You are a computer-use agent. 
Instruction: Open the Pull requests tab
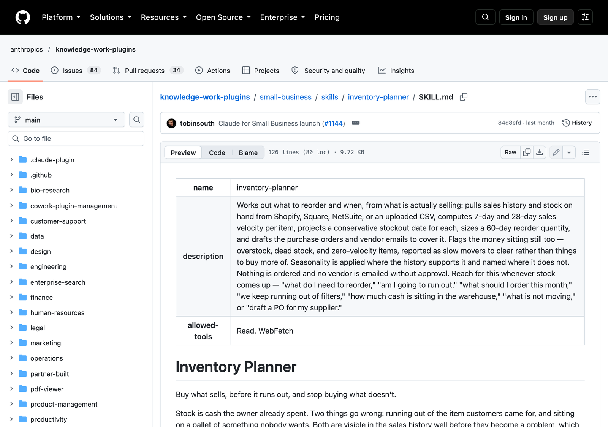148,71
